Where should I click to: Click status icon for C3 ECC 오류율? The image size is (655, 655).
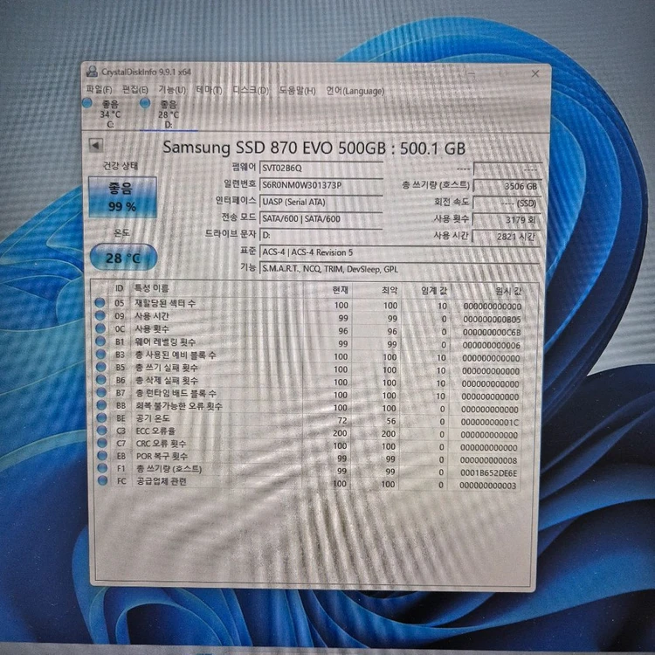point(102,430)
